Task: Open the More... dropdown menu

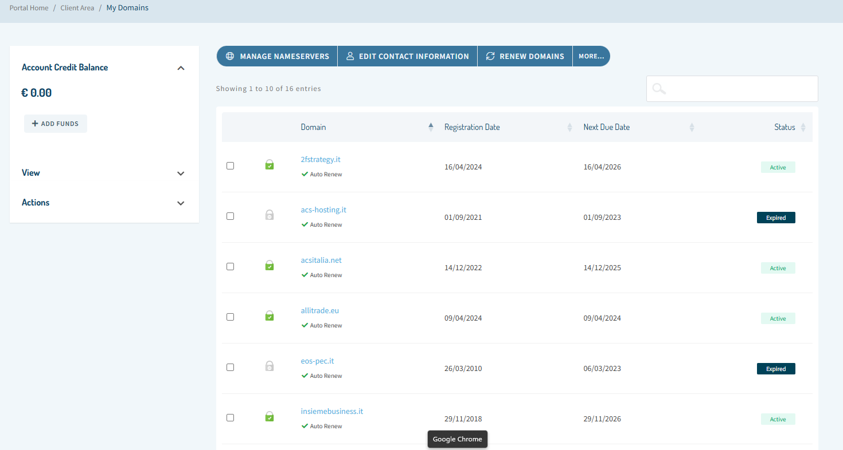Action: pos(591,56)
